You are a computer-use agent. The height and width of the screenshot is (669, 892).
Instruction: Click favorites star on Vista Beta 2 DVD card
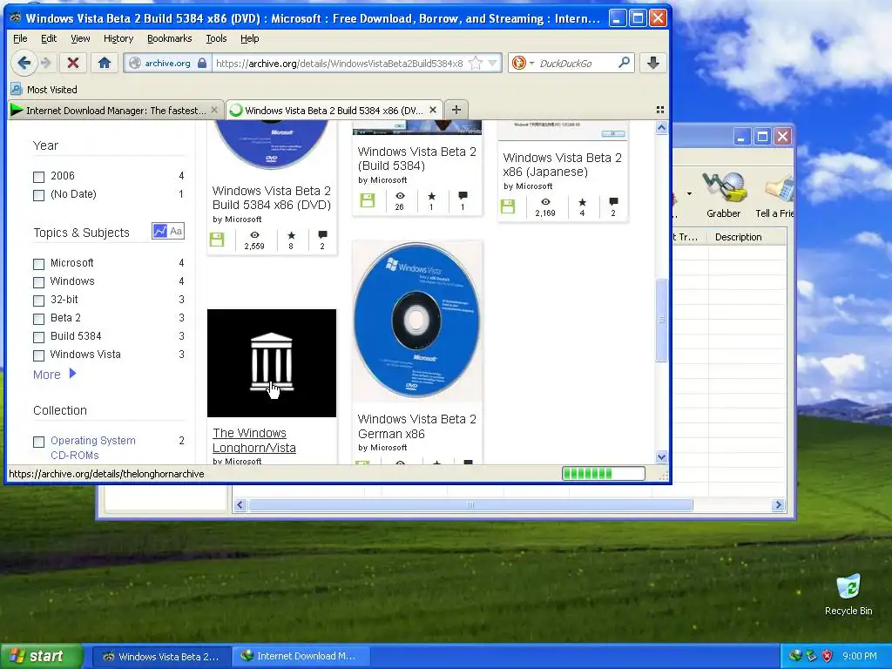click(x=291, y=235)
